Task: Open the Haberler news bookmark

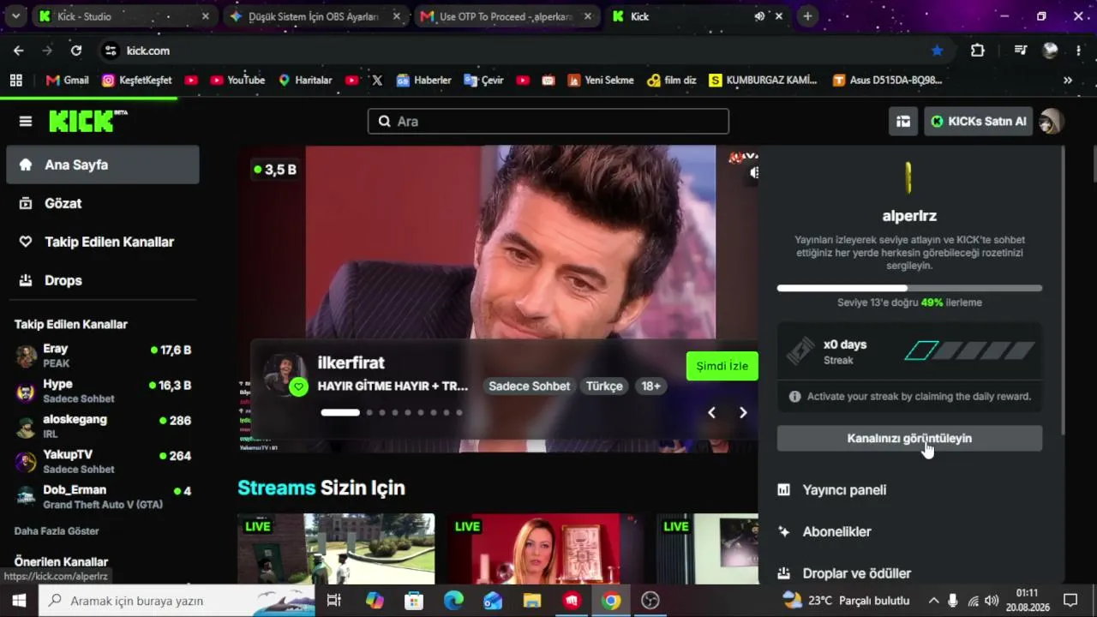Action: tap(423, 80)
